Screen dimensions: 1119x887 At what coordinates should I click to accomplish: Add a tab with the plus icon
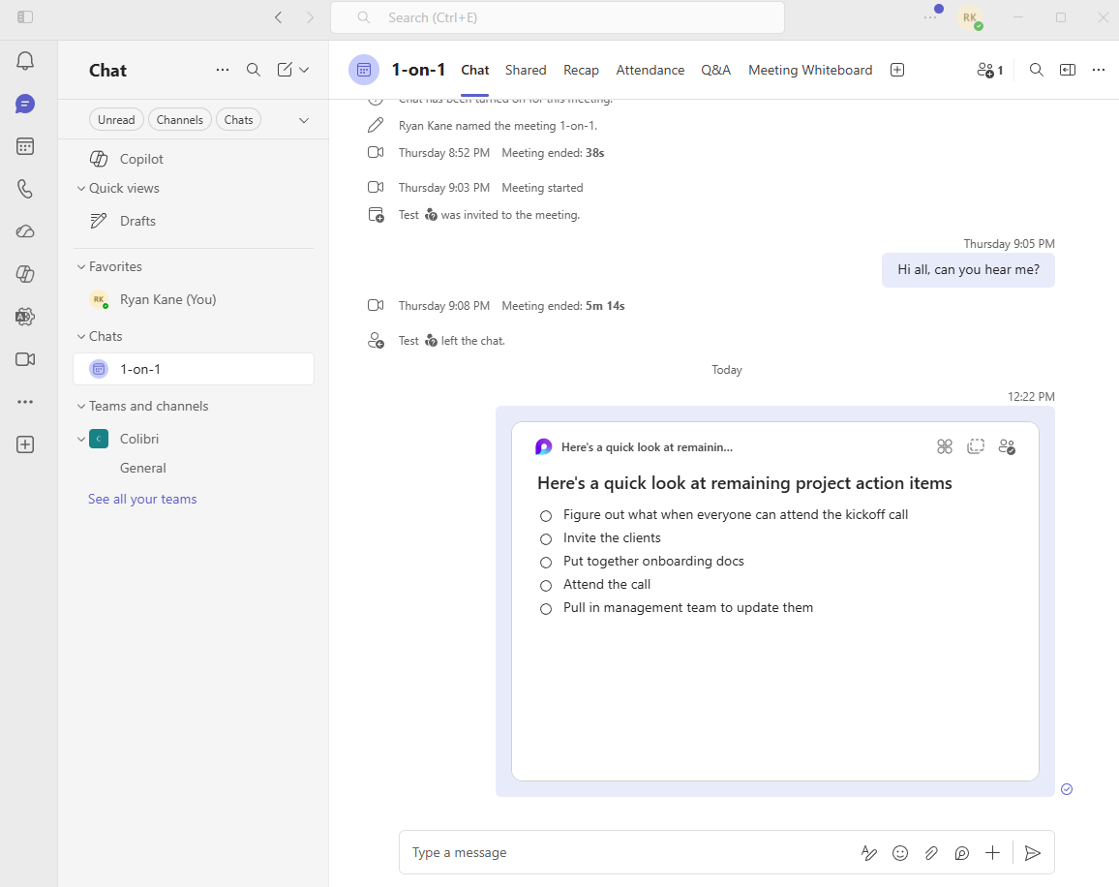897,70
